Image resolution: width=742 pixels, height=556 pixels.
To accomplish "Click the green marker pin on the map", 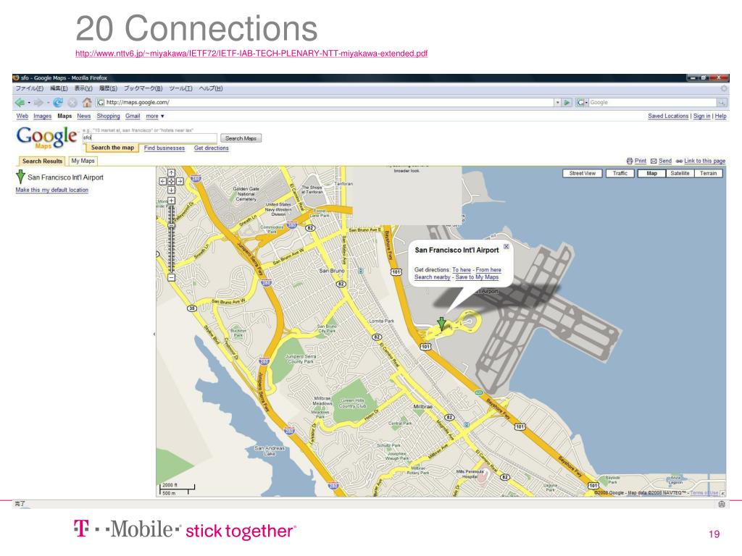I will coord(441,324).
